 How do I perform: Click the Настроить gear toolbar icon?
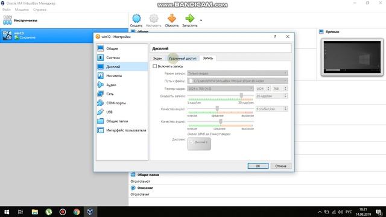click(153, 20)
